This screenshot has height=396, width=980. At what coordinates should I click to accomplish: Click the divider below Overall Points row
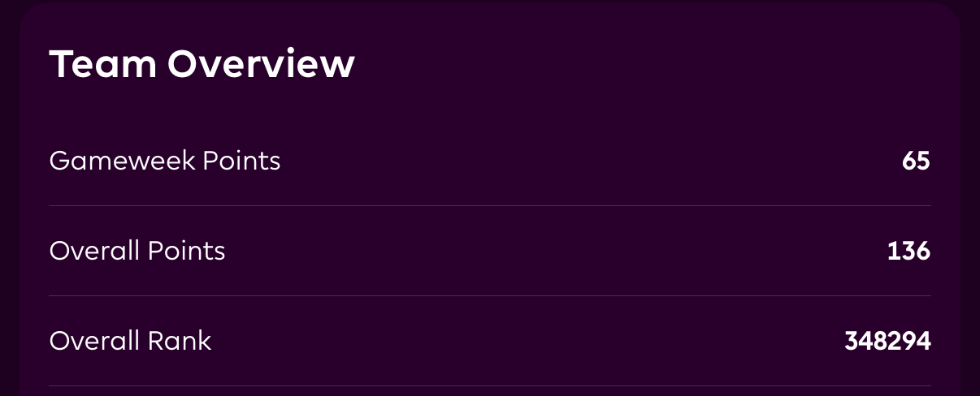[x=490, y=296]
